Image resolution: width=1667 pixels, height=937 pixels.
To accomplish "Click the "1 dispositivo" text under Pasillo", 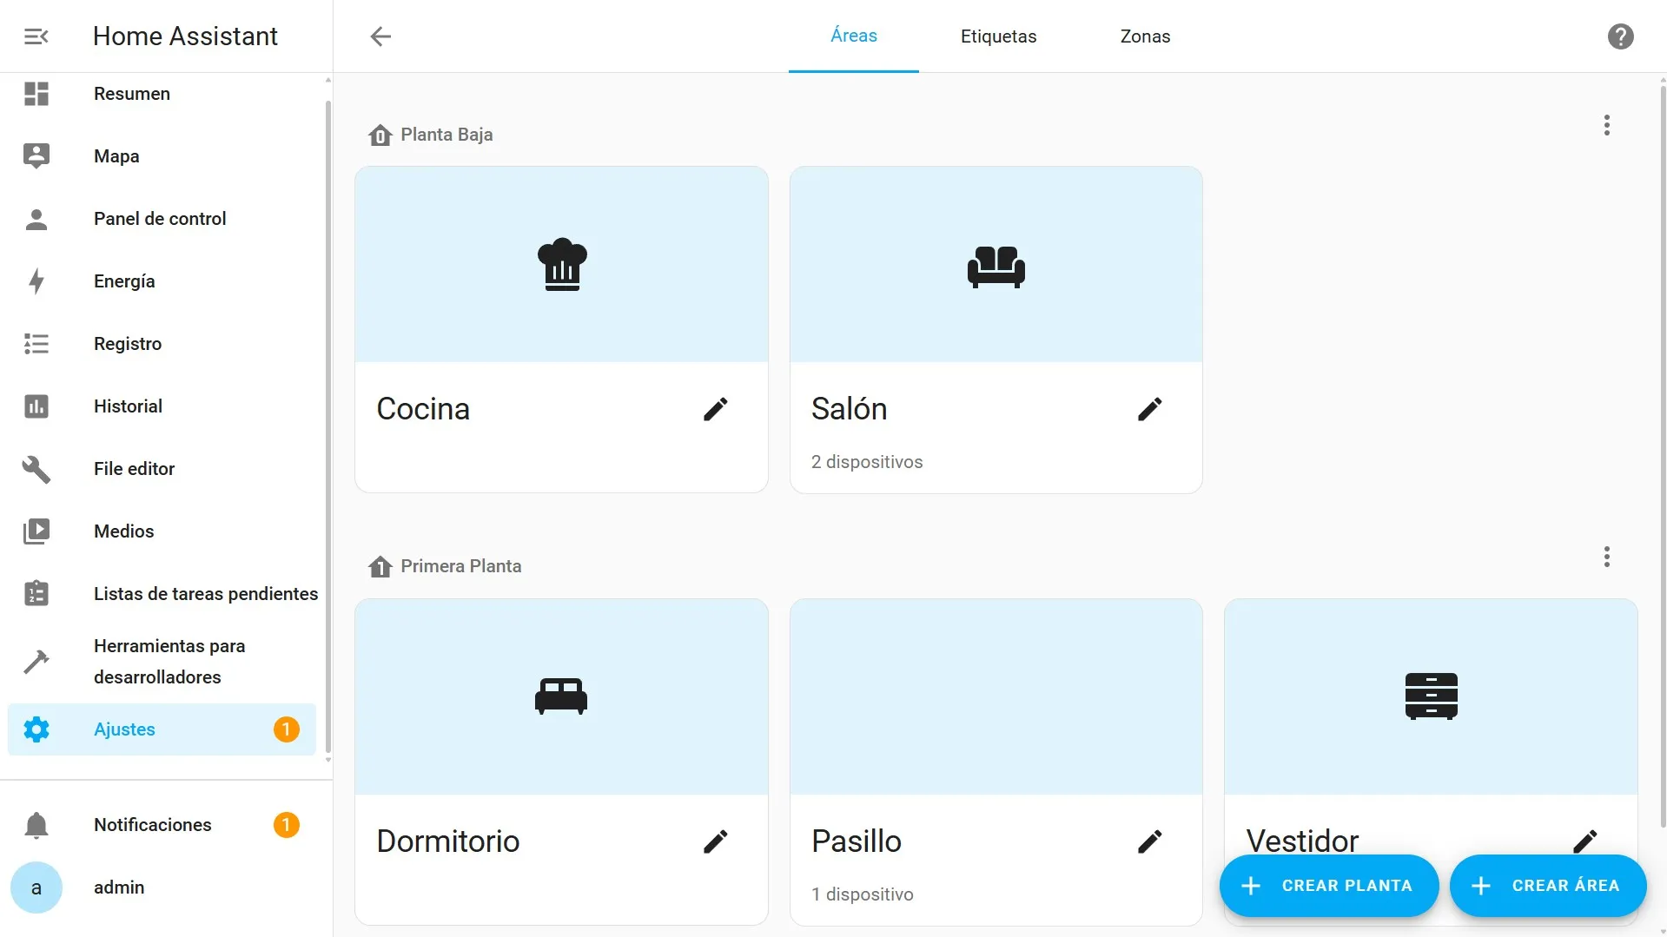I will coord(862,894).
